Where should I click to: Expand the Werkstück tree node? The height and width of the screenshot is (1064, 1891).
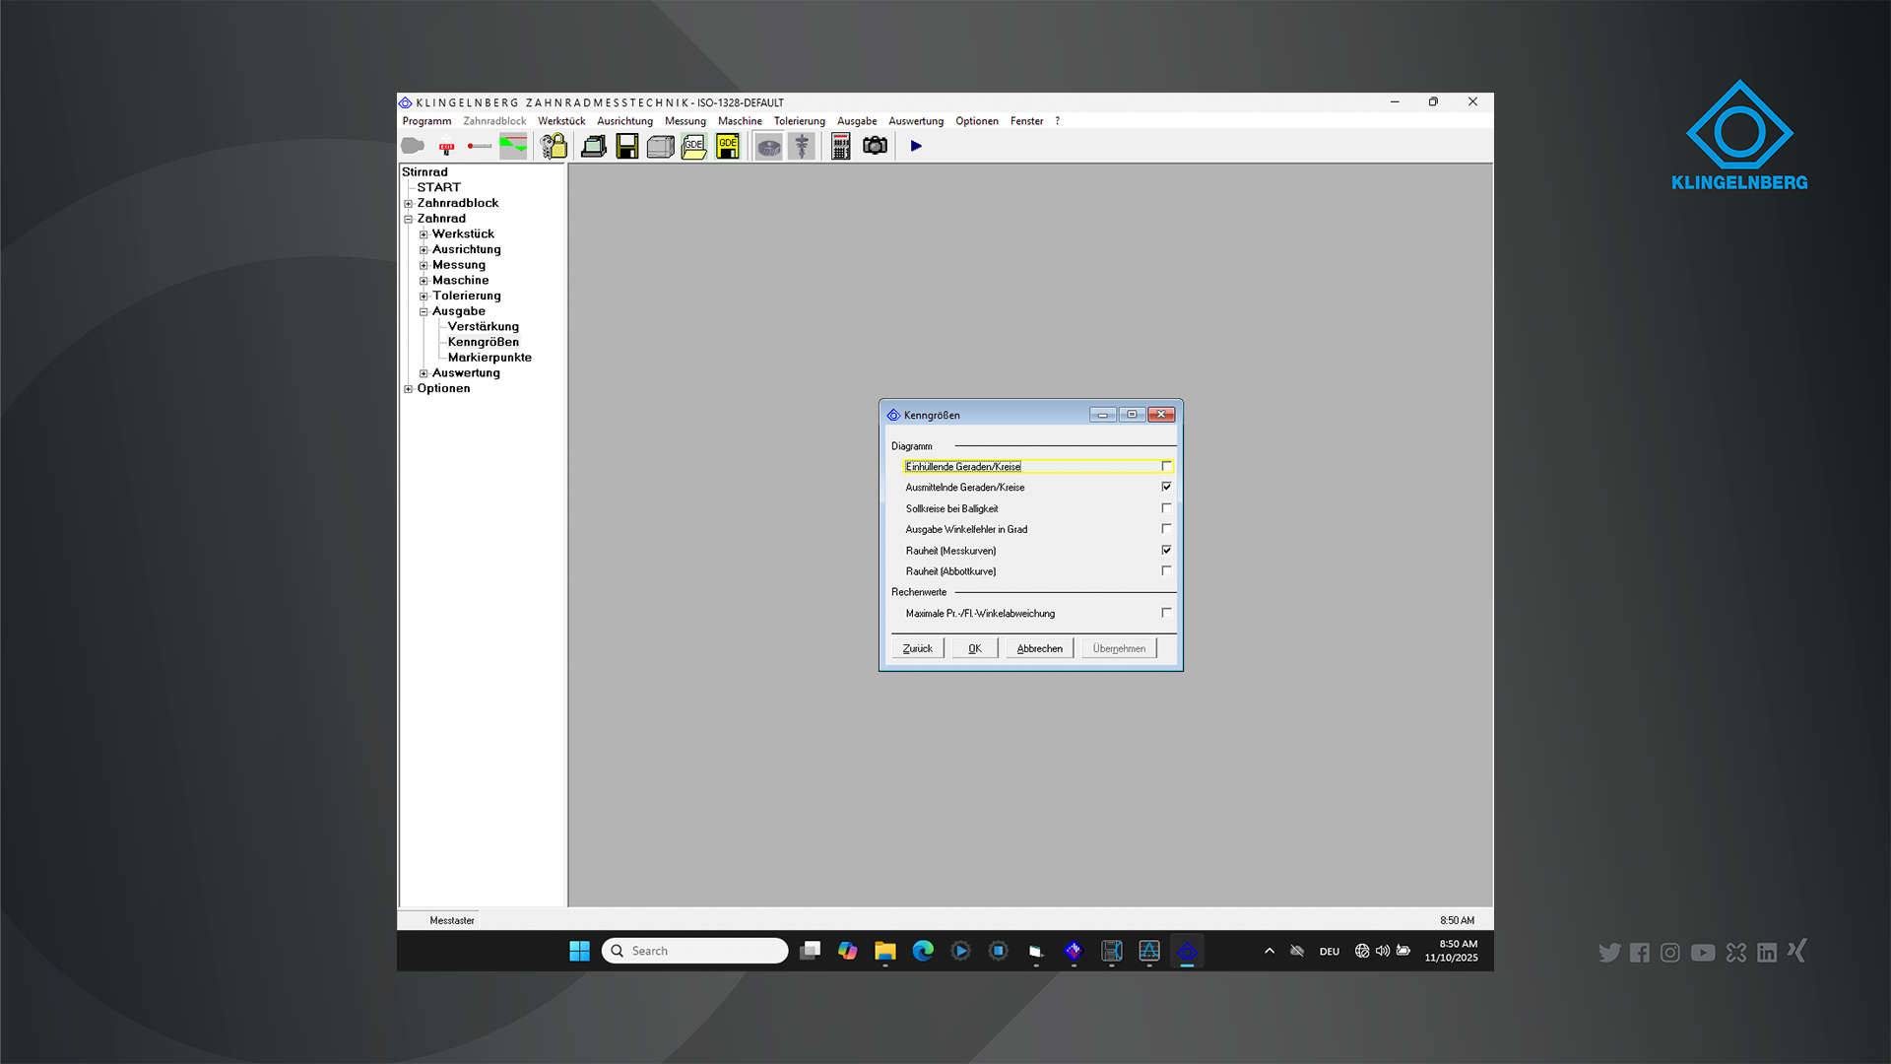424,234
